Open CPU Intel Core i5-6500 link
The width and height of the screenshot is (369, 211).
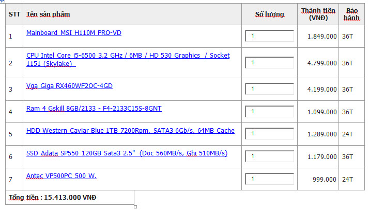pyautogui.click(x=128, y=60)
